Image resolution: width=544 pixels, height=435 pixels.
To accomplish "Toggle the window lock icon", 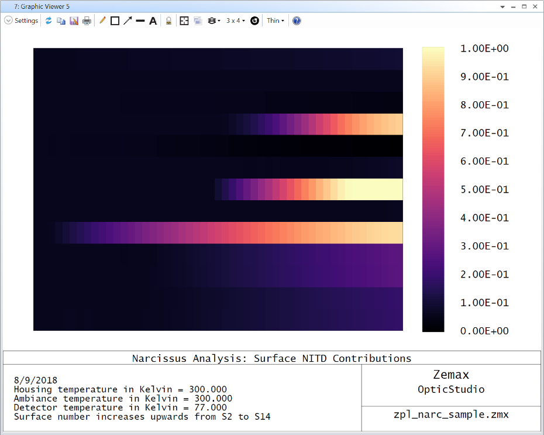I will (168, 20).
